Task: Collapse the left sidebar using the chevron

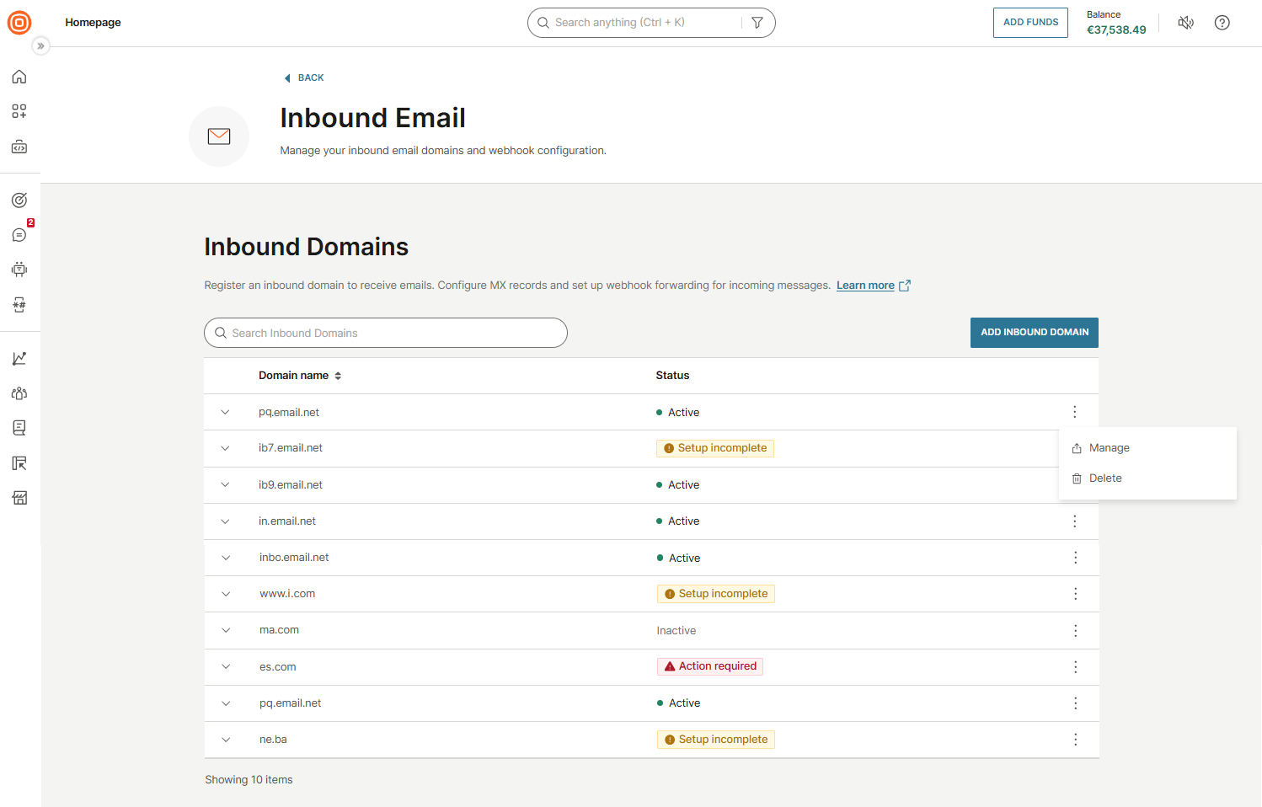Action: coord(40,45)
